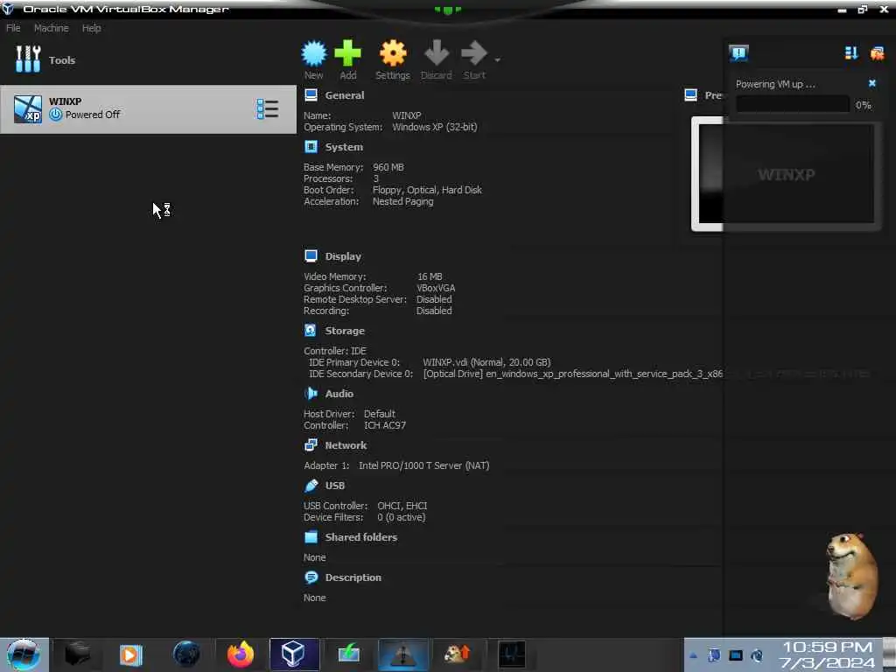
Task: Click the notification center icon
Action: click(738, 53)
